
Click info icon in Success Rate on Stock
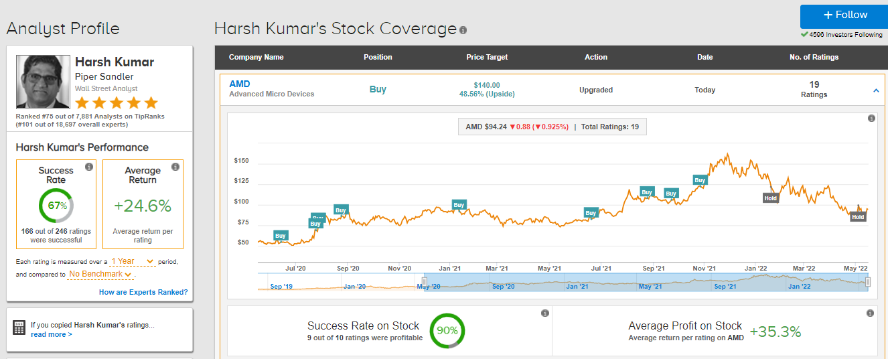544,313
